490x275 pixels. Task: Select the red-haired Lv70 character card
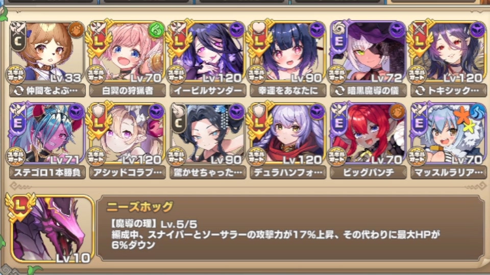point(368,134)
